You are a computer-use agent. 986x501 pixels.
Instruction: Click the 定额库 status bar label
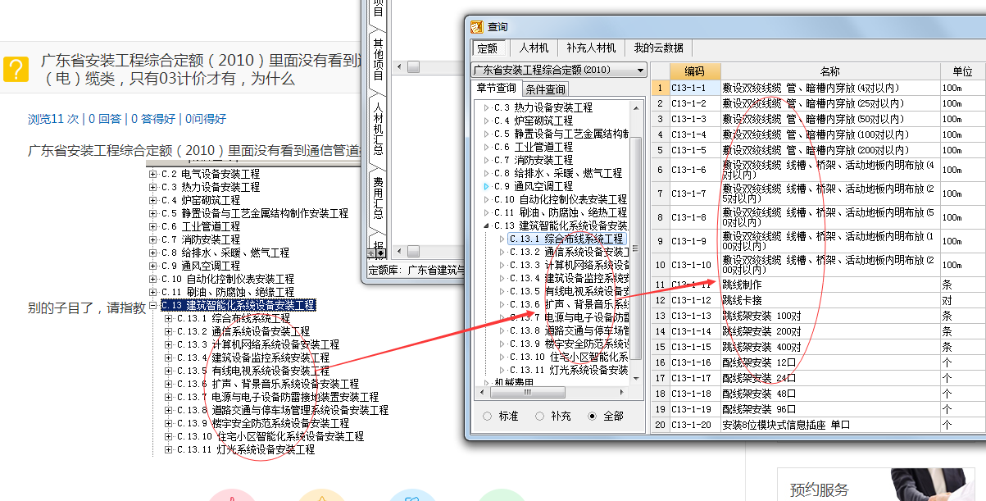387,270
